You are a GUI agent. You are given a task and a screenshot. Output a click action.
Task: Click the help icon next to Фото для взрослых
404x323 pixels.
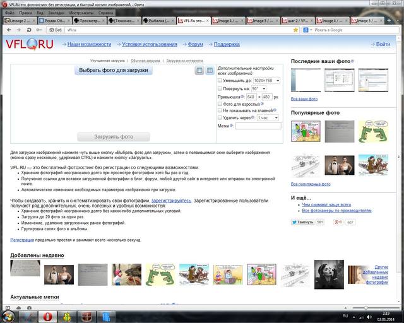point(262,104)
